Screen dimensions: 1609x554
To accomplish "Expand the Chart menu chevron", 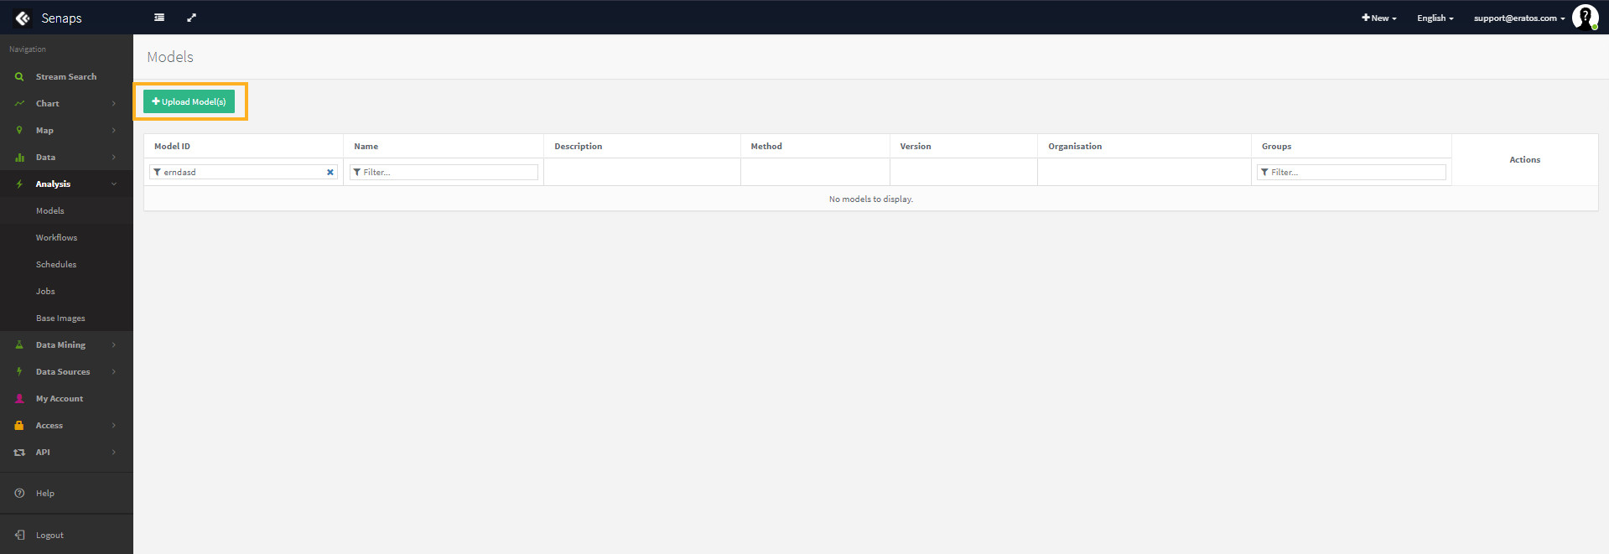I will point(114,103).
